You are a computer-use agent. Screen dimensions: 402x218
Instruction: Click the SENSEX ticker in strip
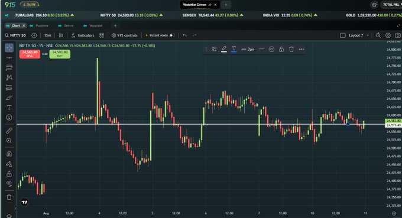[213, 15]
